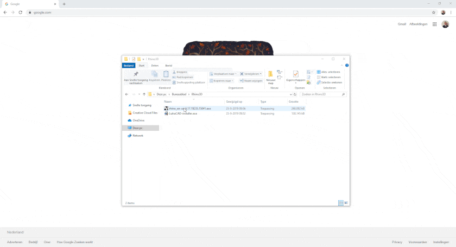Sort by the Type column
This screenshot has width=456, height=247.
click(263, 102)
